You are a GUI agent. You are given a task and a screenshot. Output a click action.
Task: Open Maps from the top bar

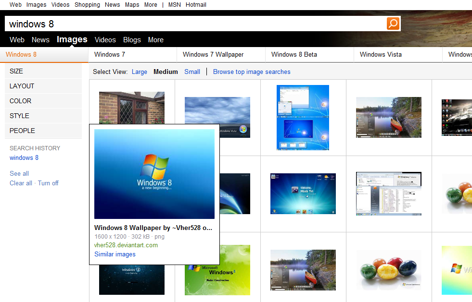pyautogui.click(x=132, y=4)
